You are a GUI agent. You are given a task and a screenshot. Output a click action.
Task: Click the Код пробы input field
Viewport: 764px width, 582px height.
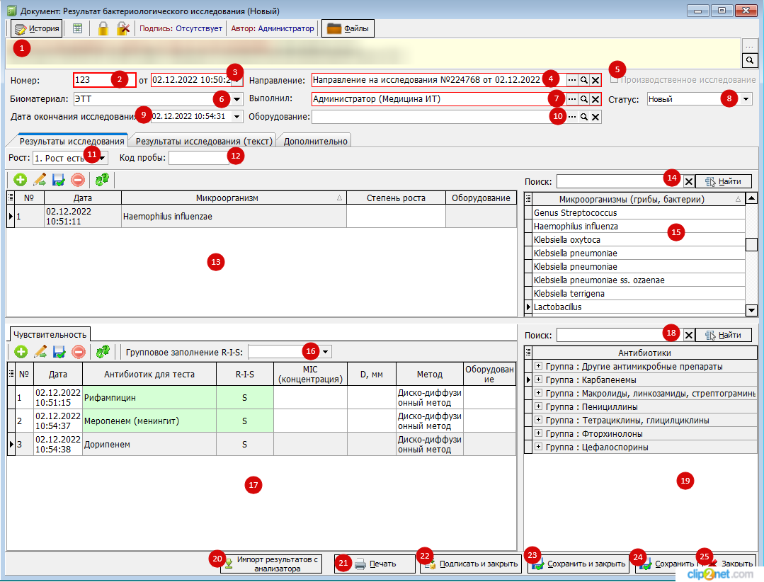[x=199, y=158]
